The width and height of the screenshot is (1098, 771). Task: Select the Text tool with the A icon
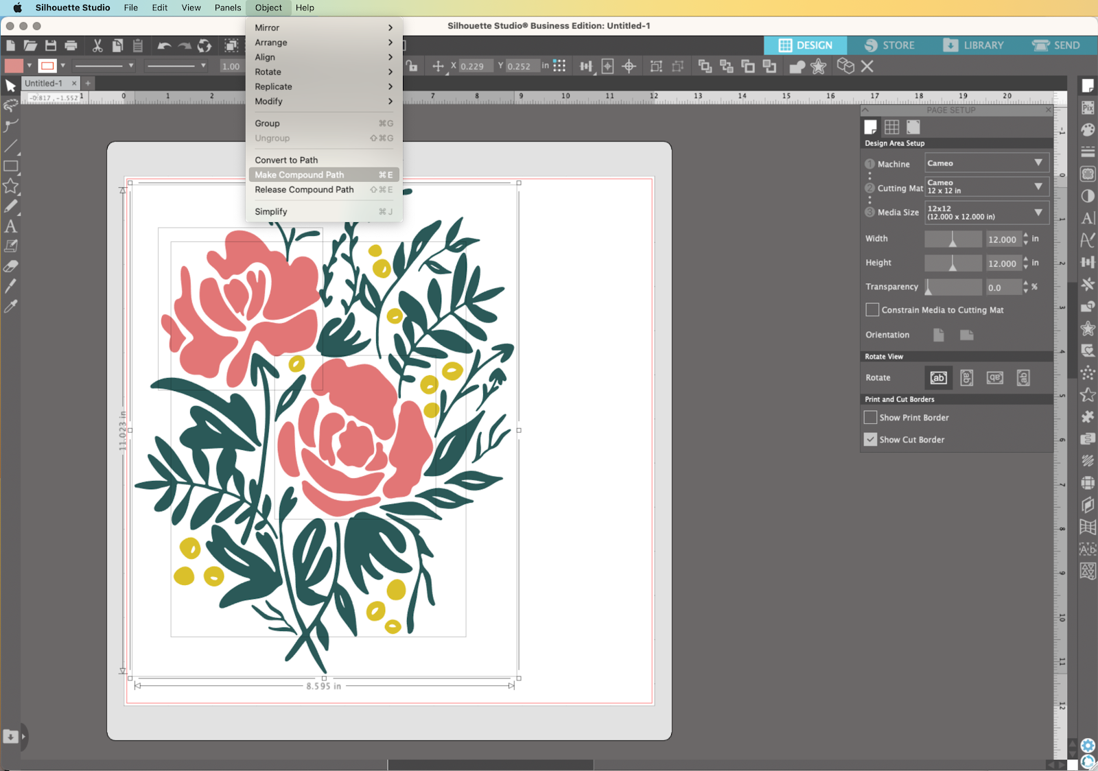10,226
